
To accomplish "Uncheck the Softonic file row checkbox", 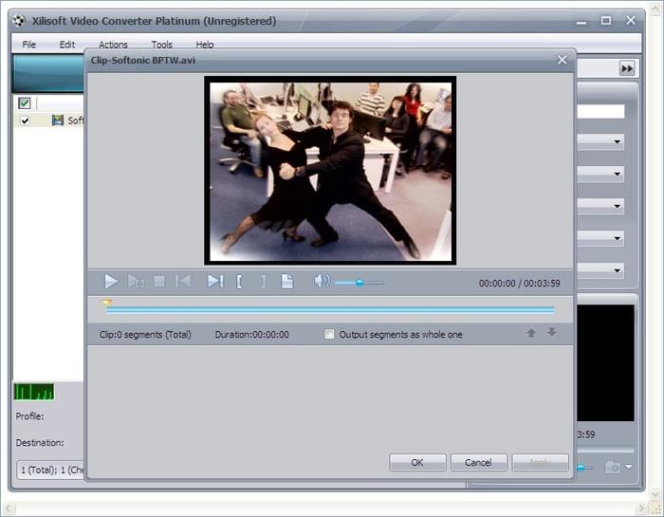I will [x=25, y=120].
